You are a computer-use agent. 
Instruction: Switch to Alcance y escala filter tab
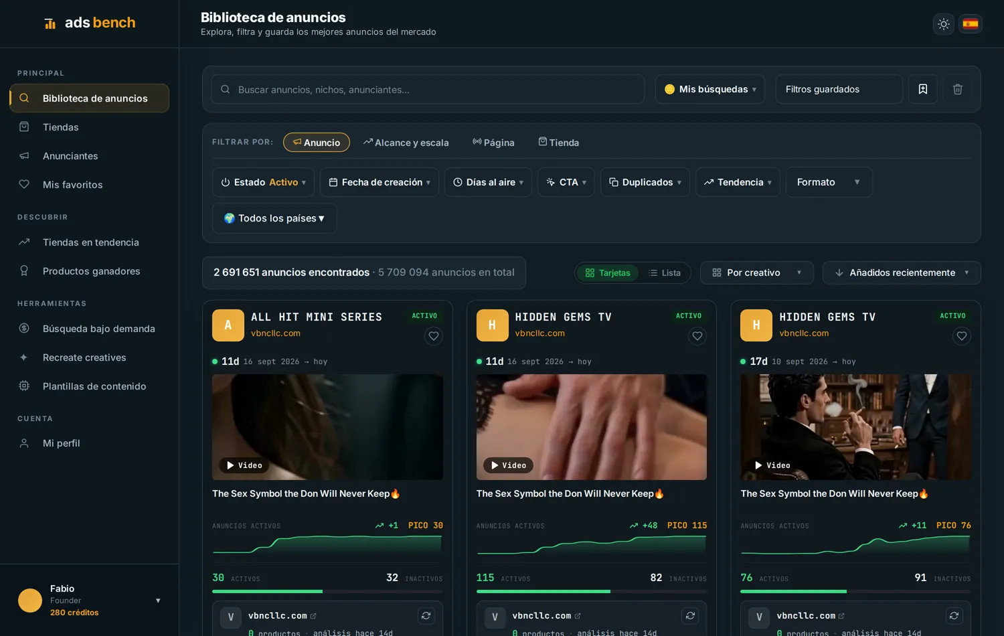point(406,142)
